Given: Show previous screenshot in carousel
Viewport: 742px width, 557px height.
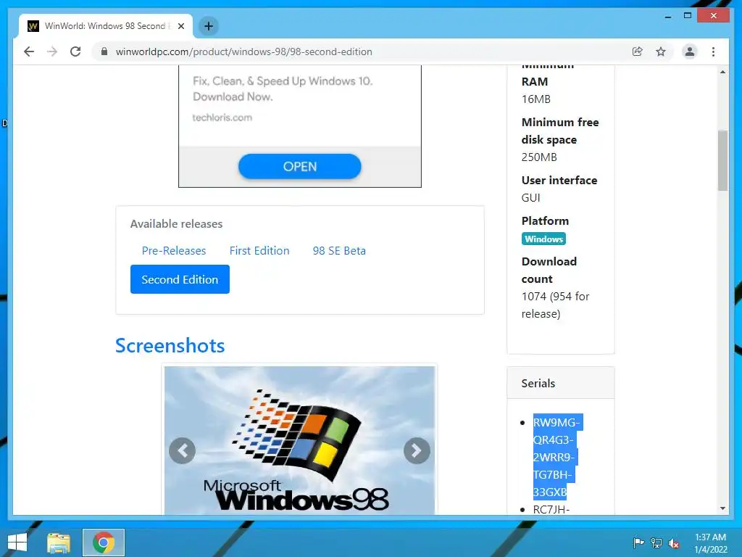Looking at the screenshot, I should [x=182, y=450].
